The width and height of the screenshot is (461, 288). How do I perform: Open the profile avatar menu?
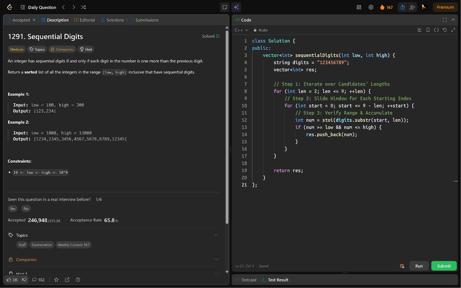tap(424, 7)
